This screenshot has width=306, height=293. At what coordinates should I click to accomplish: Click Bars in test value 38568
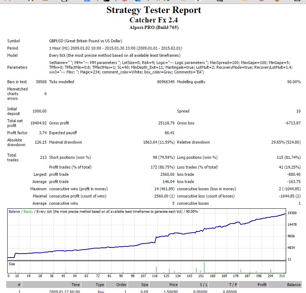(x=41, y=82)
